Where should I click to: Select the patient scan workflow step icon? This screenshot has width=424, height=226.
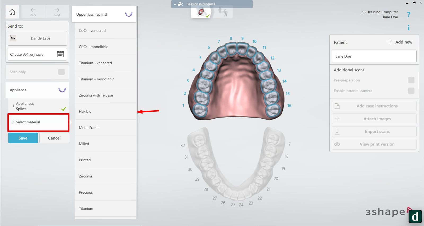(223, 12)
